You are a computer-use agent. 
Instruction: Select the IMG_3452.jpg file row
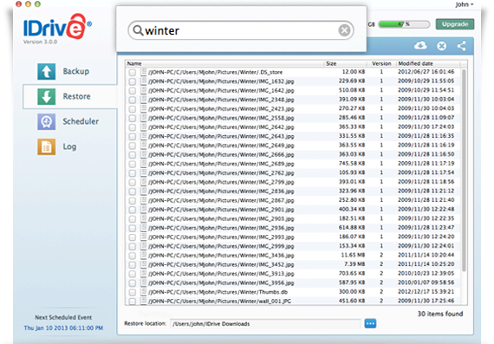click(x=293, y=264)
